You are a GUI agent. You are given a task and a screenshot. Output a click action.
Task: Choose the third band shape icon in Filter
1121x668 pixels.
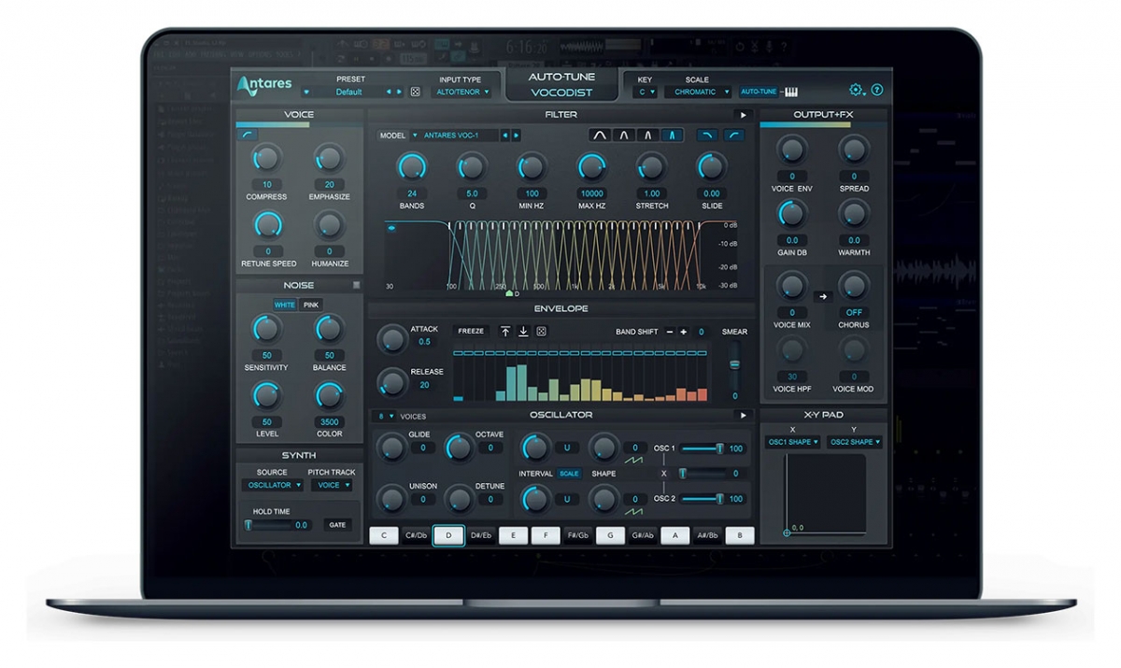point(648,135)
